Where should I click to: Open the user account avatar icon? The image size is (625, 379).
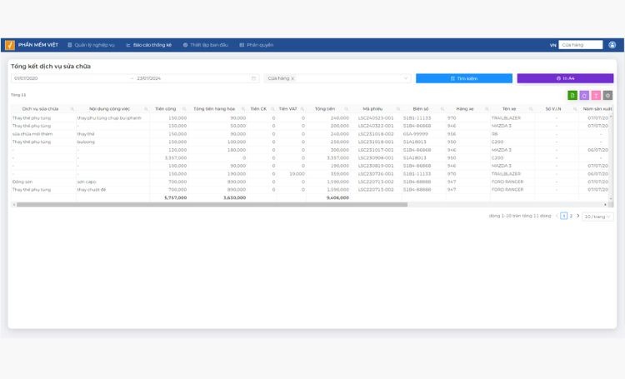point(612,45)
